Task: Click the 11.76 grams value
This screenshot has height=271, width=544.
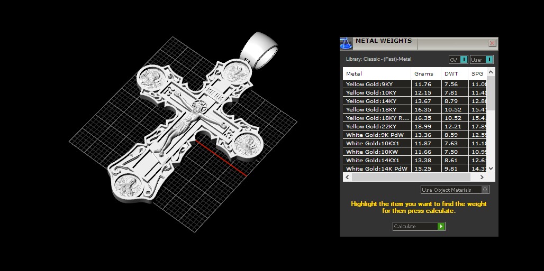Action: 422,84
